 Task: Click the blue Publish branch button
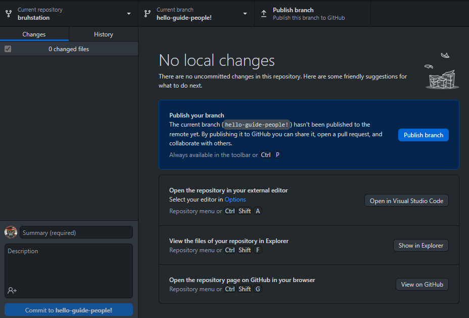(x=423, y=135)
